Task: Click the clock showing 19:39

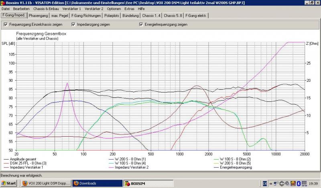Action: [313, 183]
